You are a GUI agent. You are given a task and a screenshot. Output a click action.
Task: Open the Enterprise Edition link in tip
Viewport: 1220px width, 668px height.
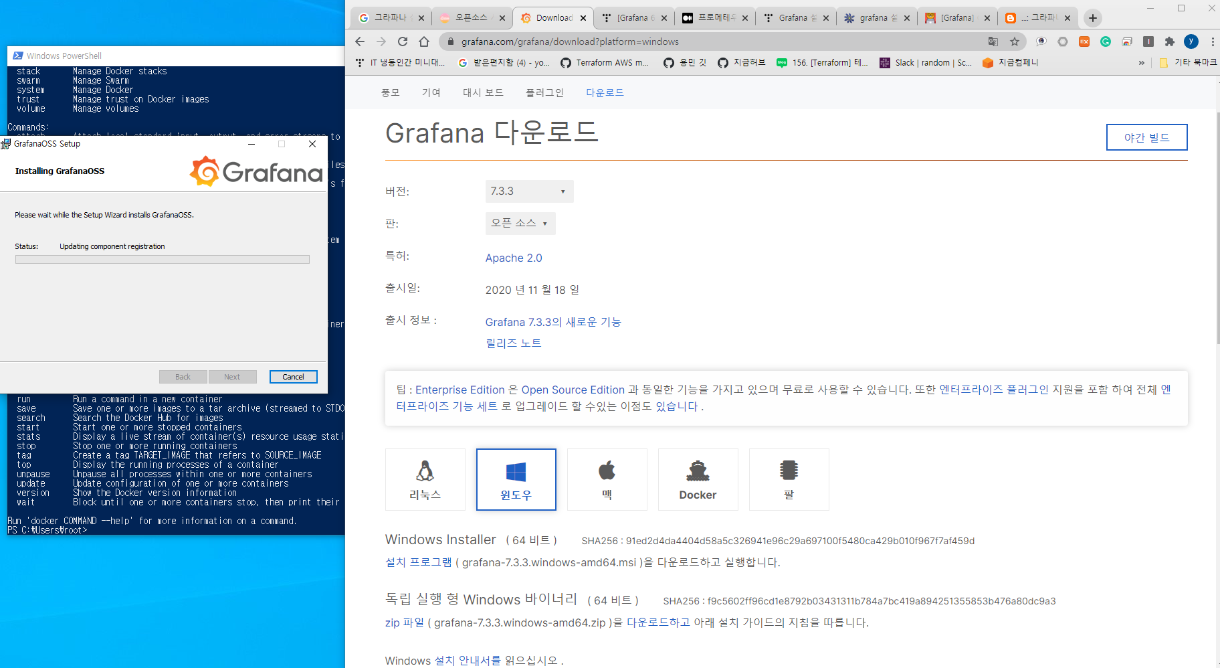point(460,390)
